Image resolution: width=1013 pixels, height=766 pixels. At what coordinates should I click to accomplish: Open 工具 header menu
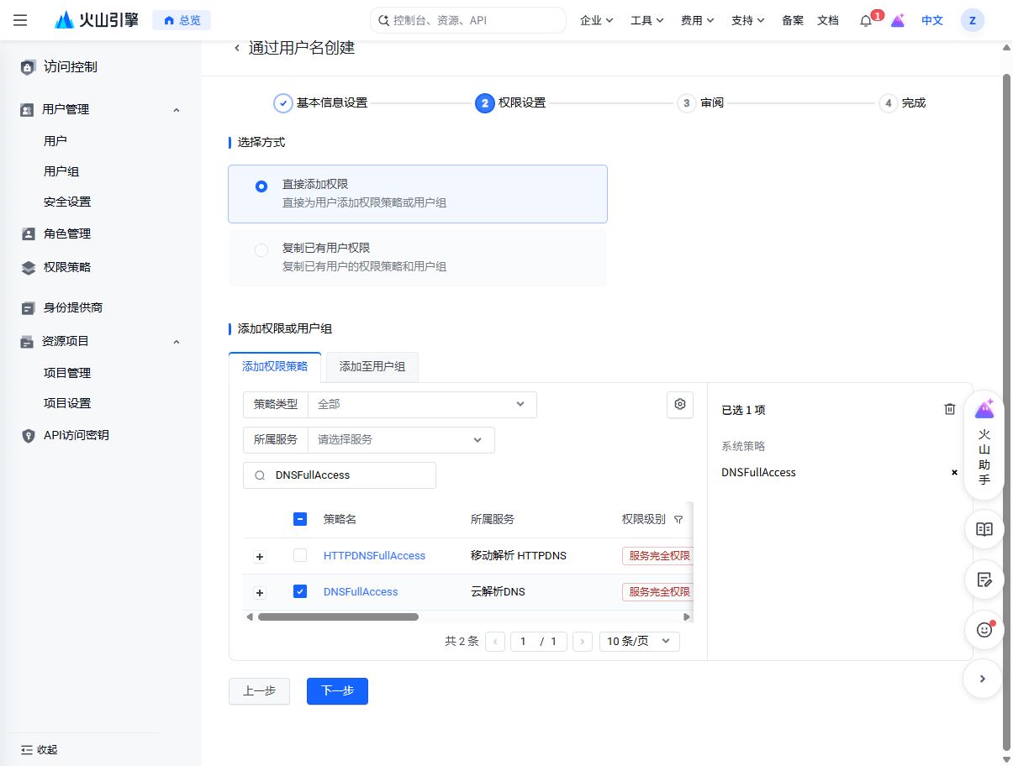[x=647, y=20]
